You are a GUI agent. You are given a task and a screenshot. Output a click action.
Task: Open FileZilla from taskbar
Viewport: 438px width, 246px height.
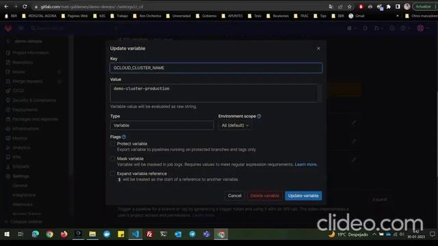point(149,234)
